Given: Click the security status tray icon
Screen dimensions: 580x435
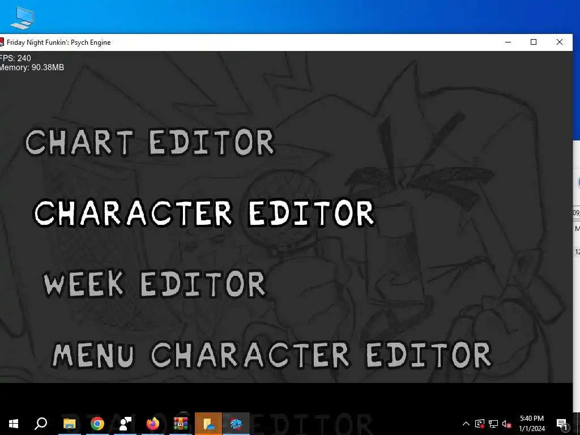Looking at the screenshot, I should click(x=480, y=424).
